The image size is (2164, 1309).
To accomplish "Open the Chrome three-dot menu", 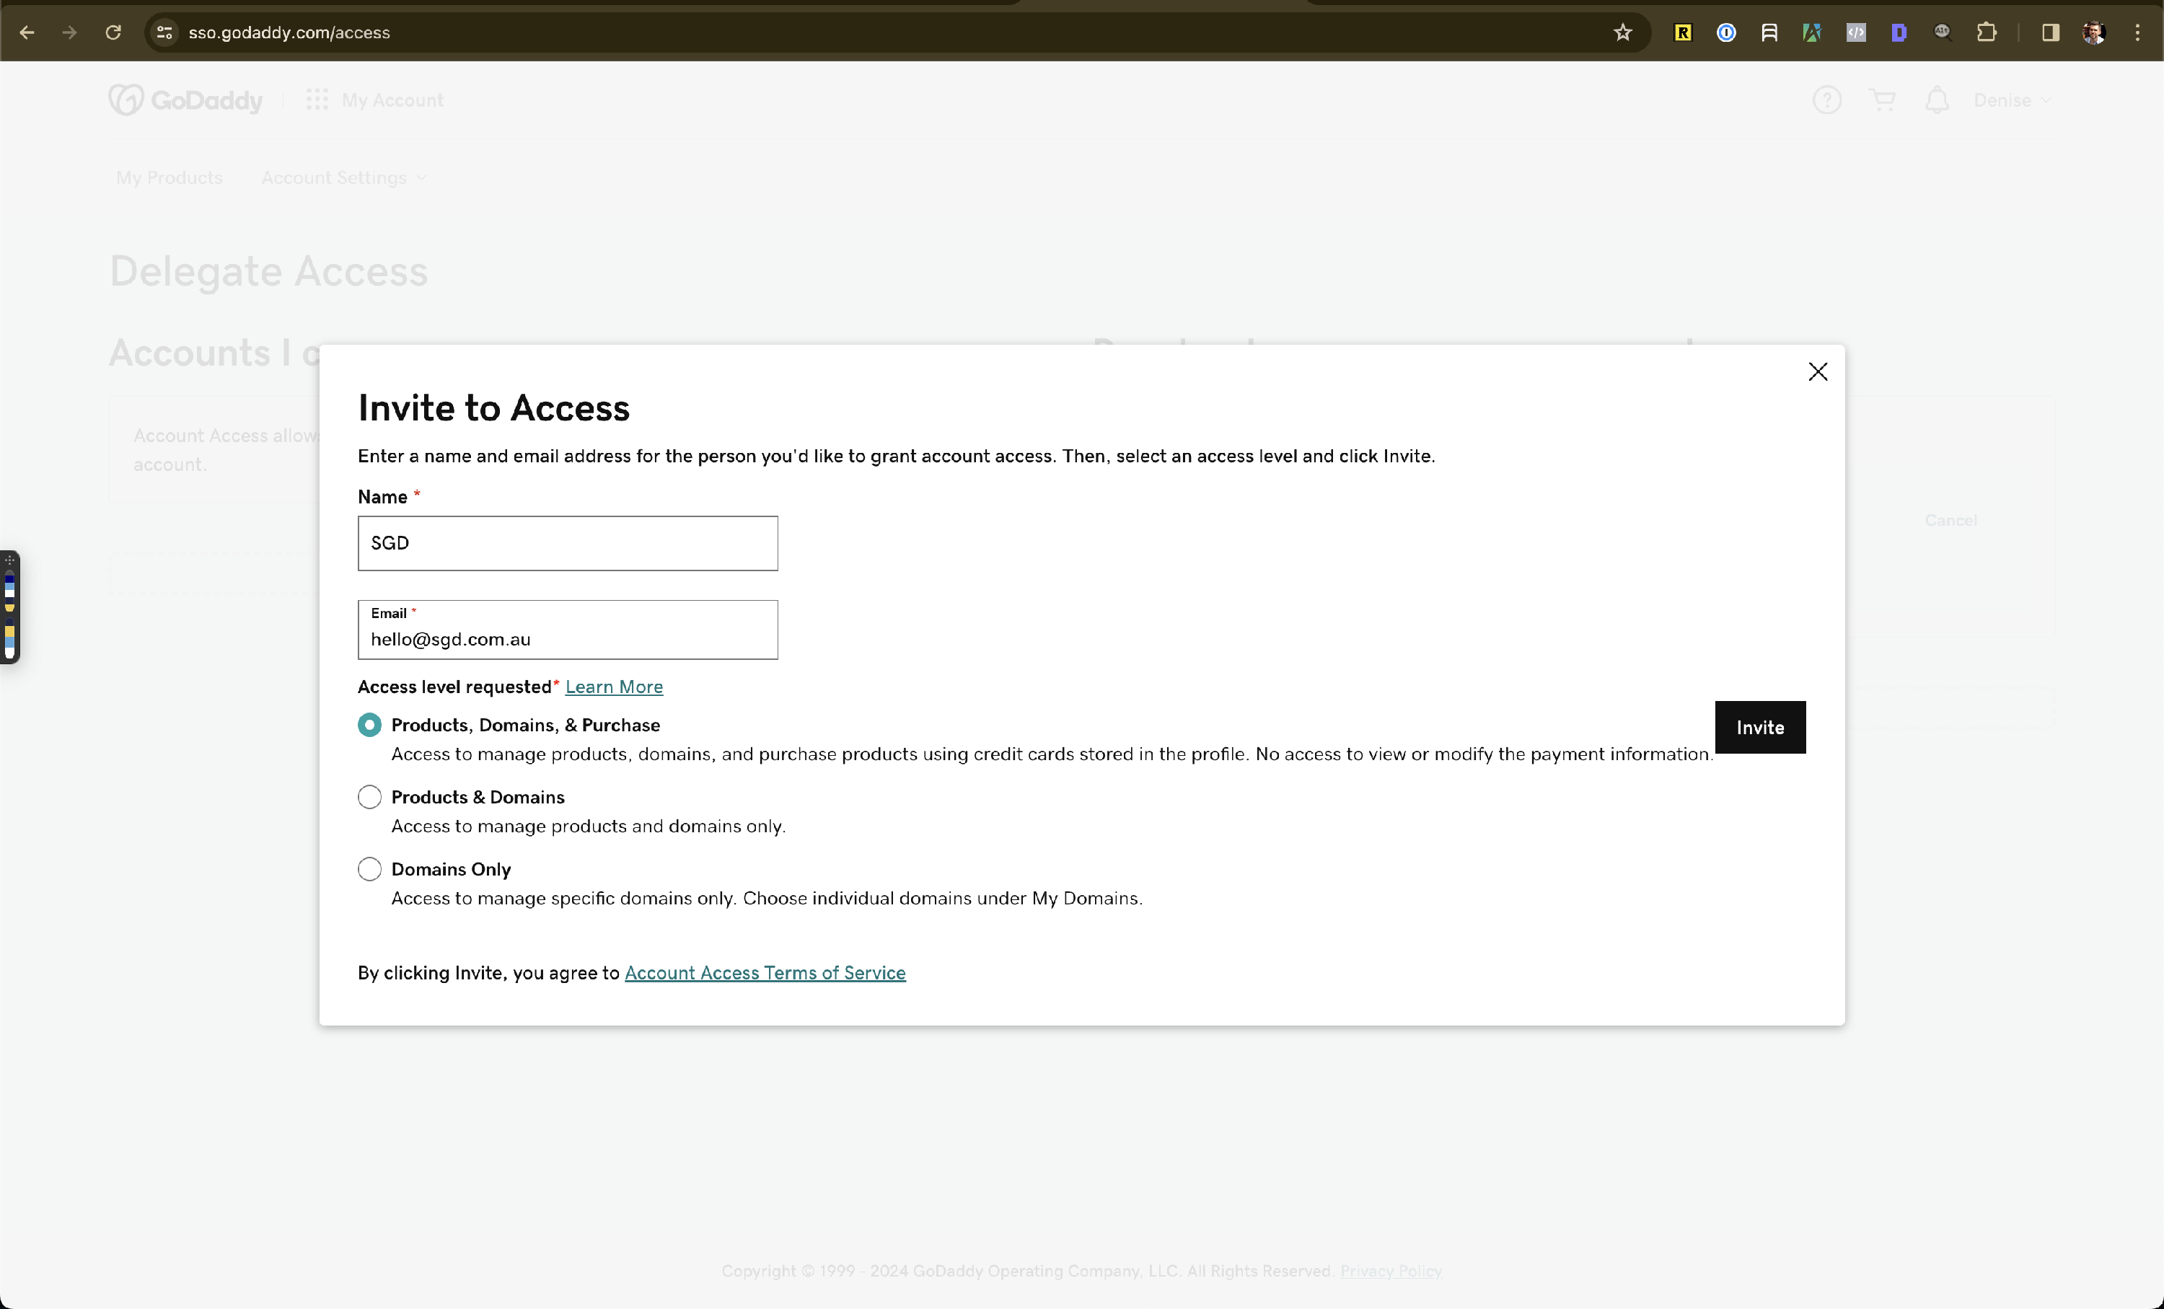I will 2137,32.
